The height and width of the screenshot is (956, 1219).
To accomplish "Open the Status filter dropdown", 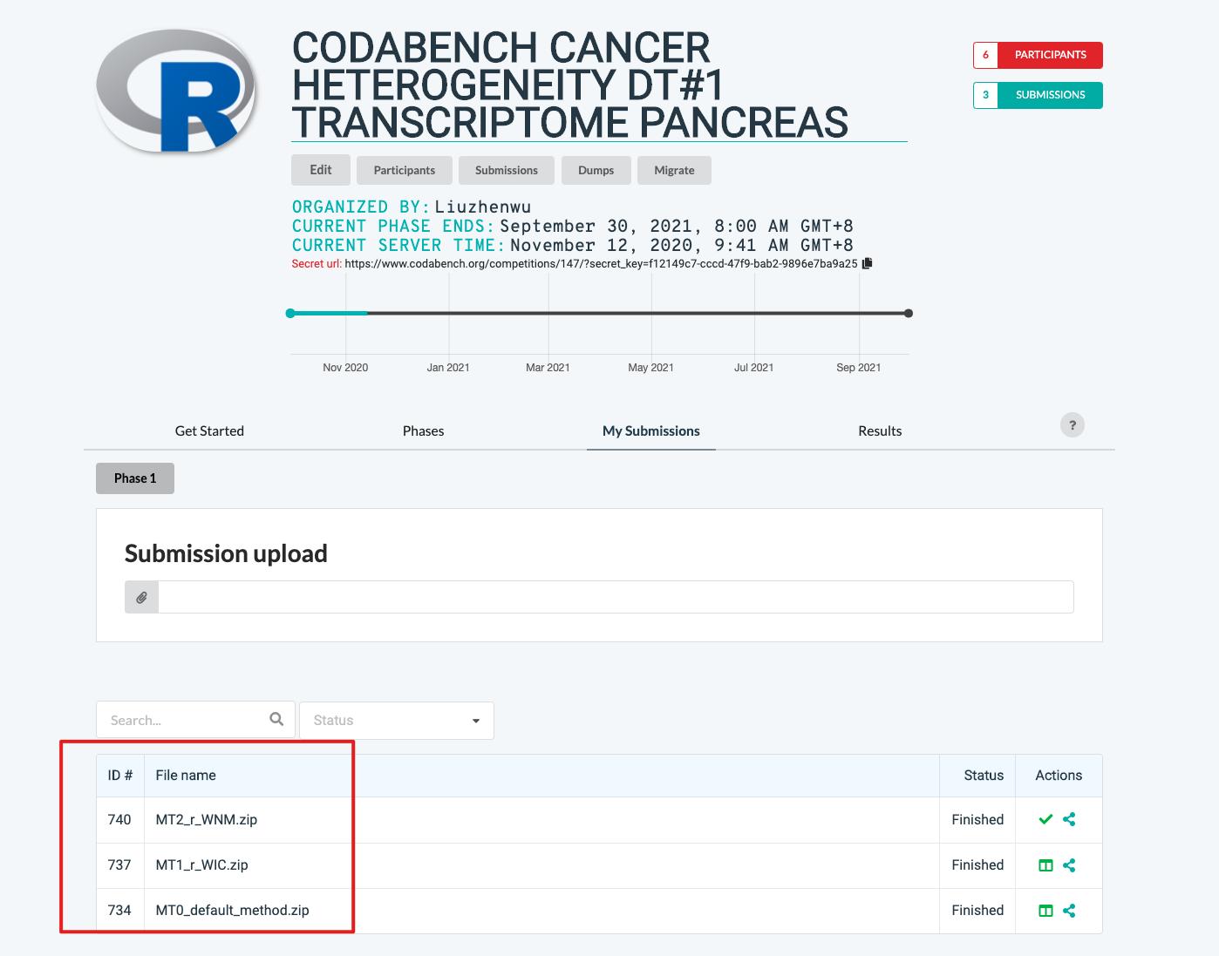I will [397, 721].
